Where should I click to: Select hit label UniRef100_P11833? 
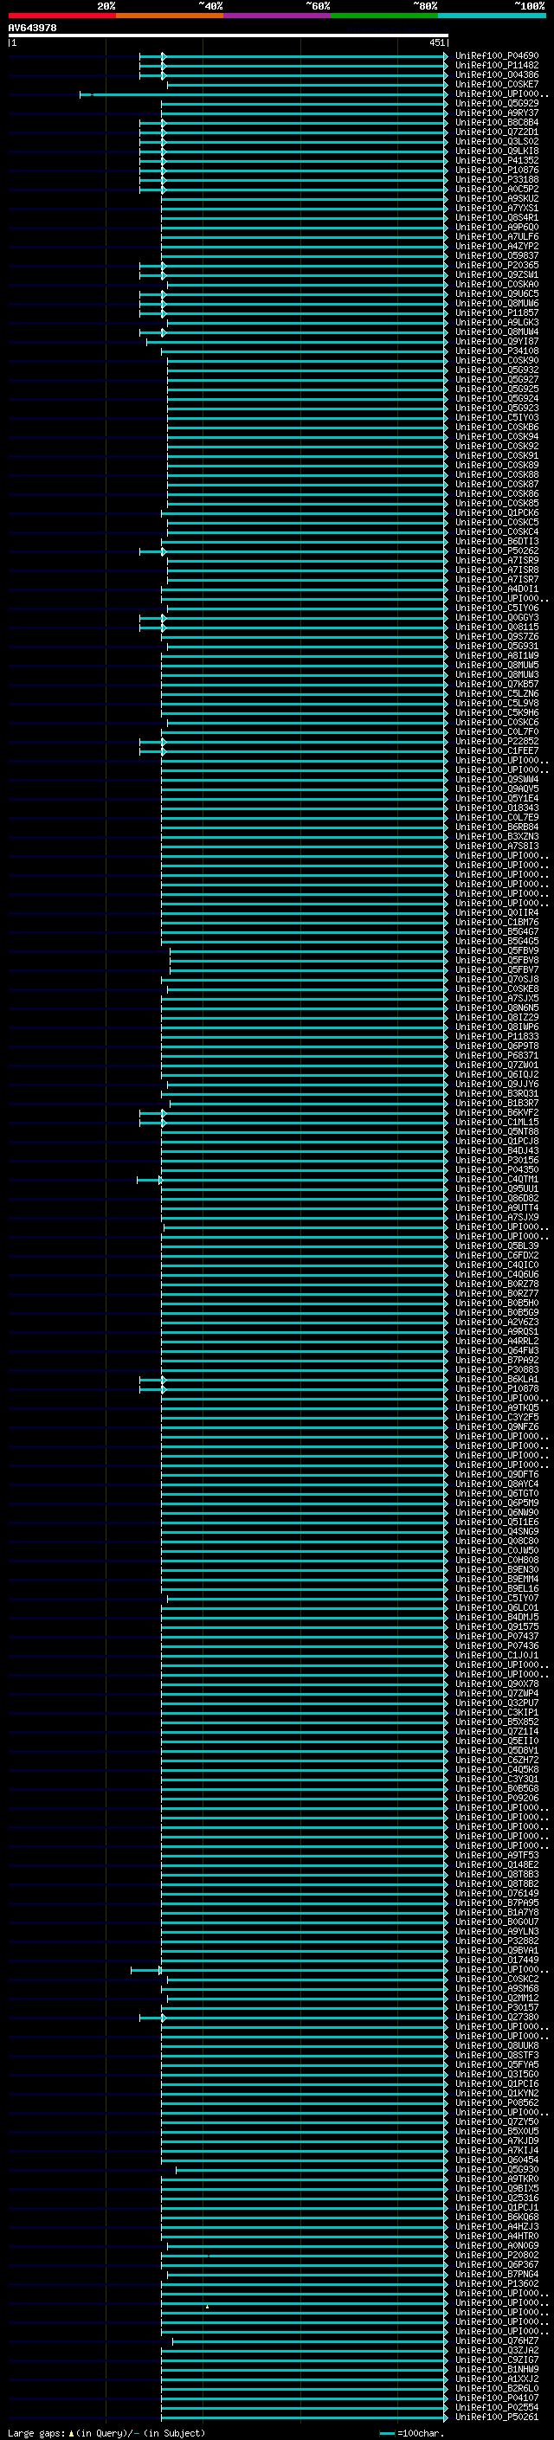(x=497, y=1036)
